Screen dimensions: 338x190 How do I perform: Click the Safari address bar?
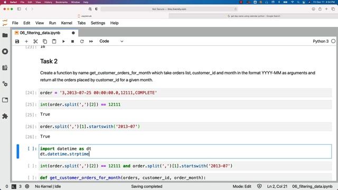pos(169,9)
